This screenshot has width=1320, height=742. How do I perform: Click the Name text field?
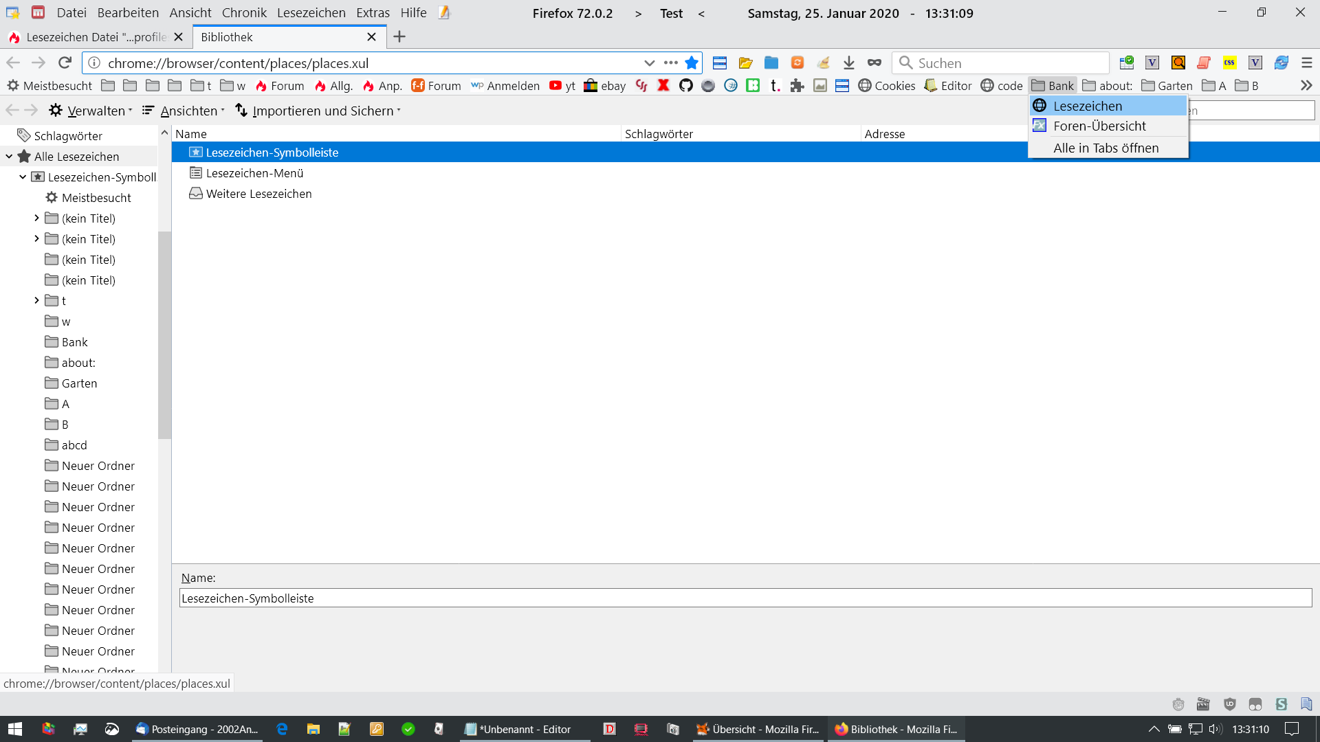click(x=745, y=598)
